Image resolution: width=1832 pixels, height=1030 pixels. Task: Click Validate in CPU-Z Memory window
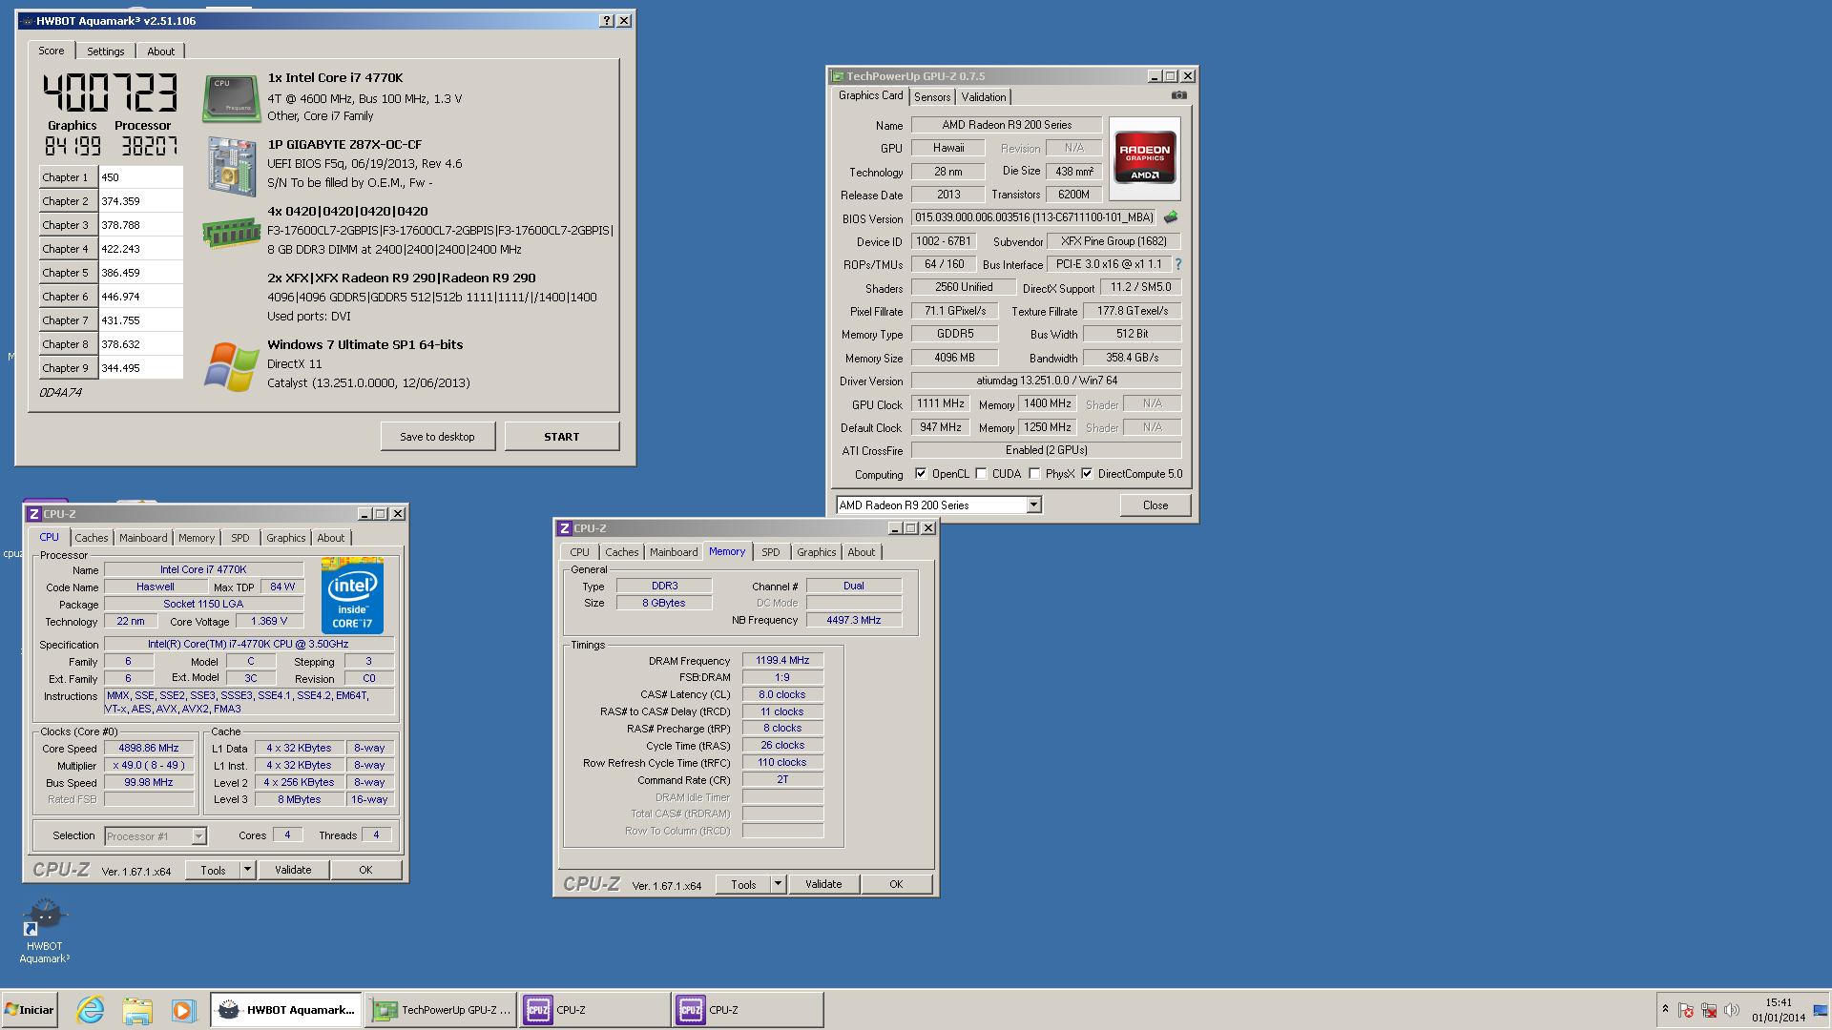(x=823, y=884)
